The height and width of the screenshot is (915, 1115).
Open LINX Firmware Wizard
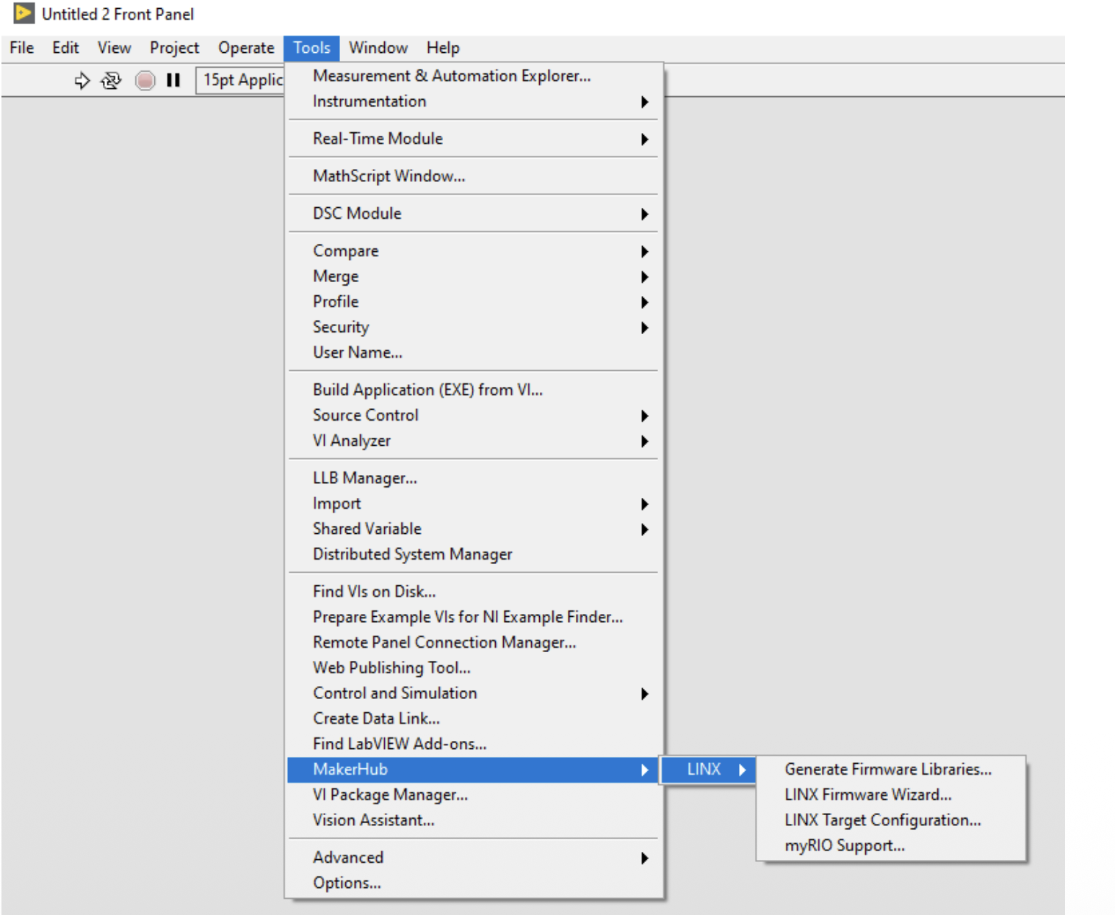click(x=891, y=795)
